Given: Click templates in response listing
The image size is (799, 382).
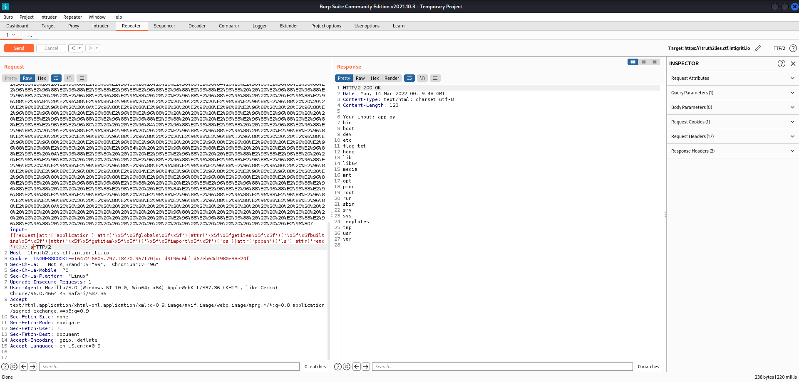Looking at the screenshot, I should (356, 222).
